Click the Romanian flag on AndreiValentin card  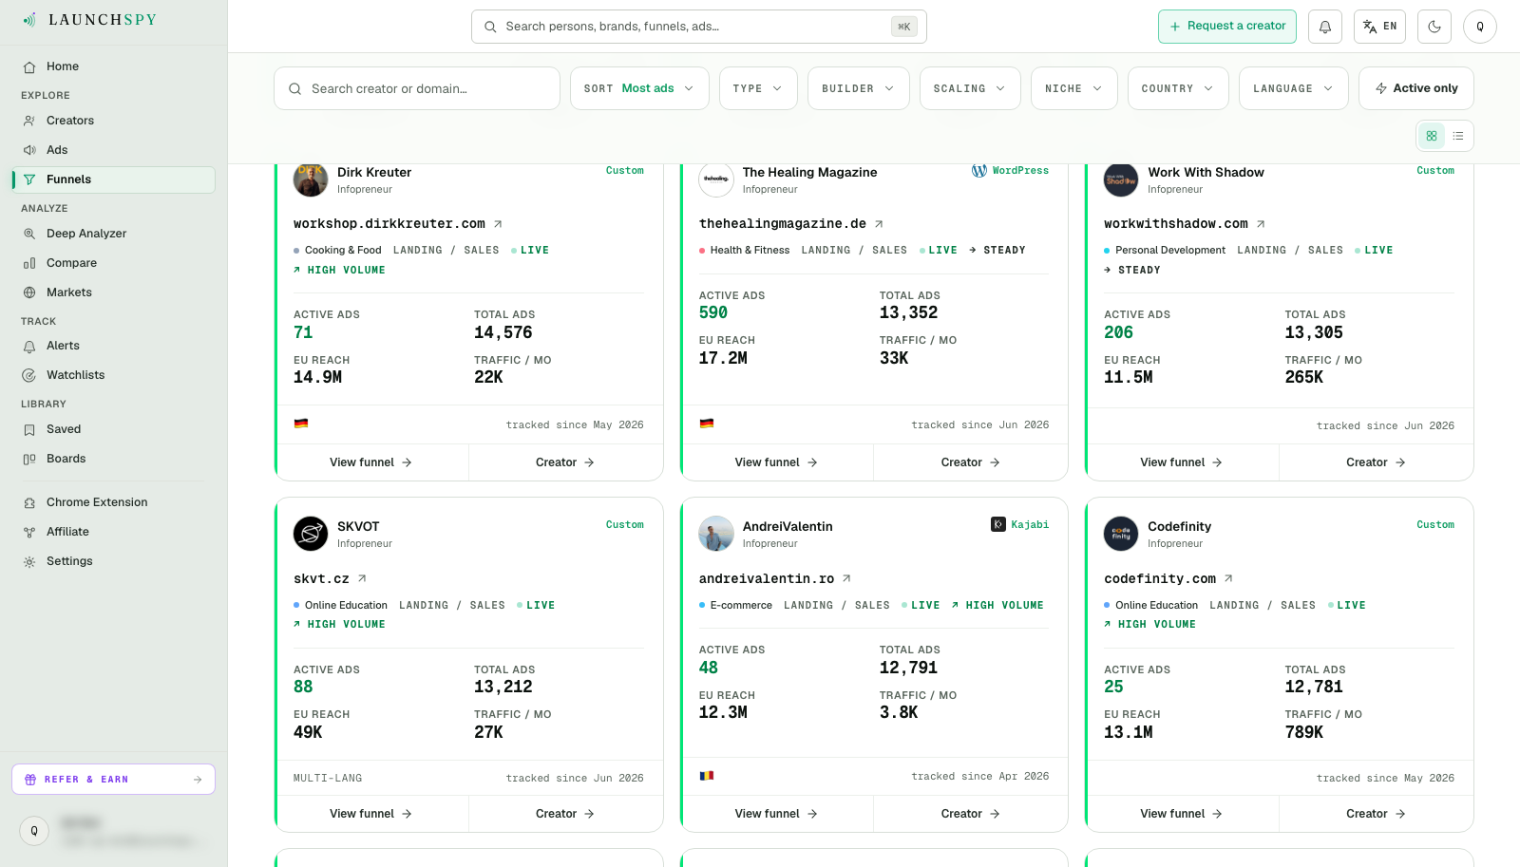point(707,776)
